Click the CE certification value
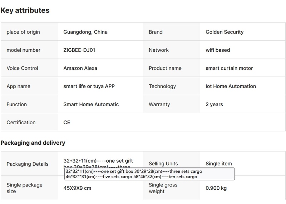 point(67,123)
